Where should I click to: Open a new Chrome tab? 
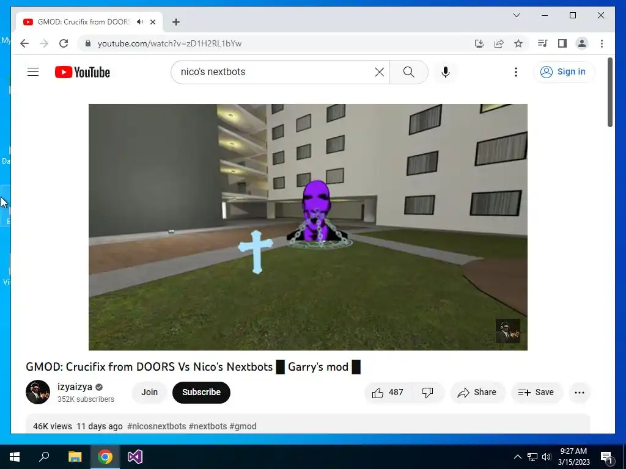click(x=176, y=22)
